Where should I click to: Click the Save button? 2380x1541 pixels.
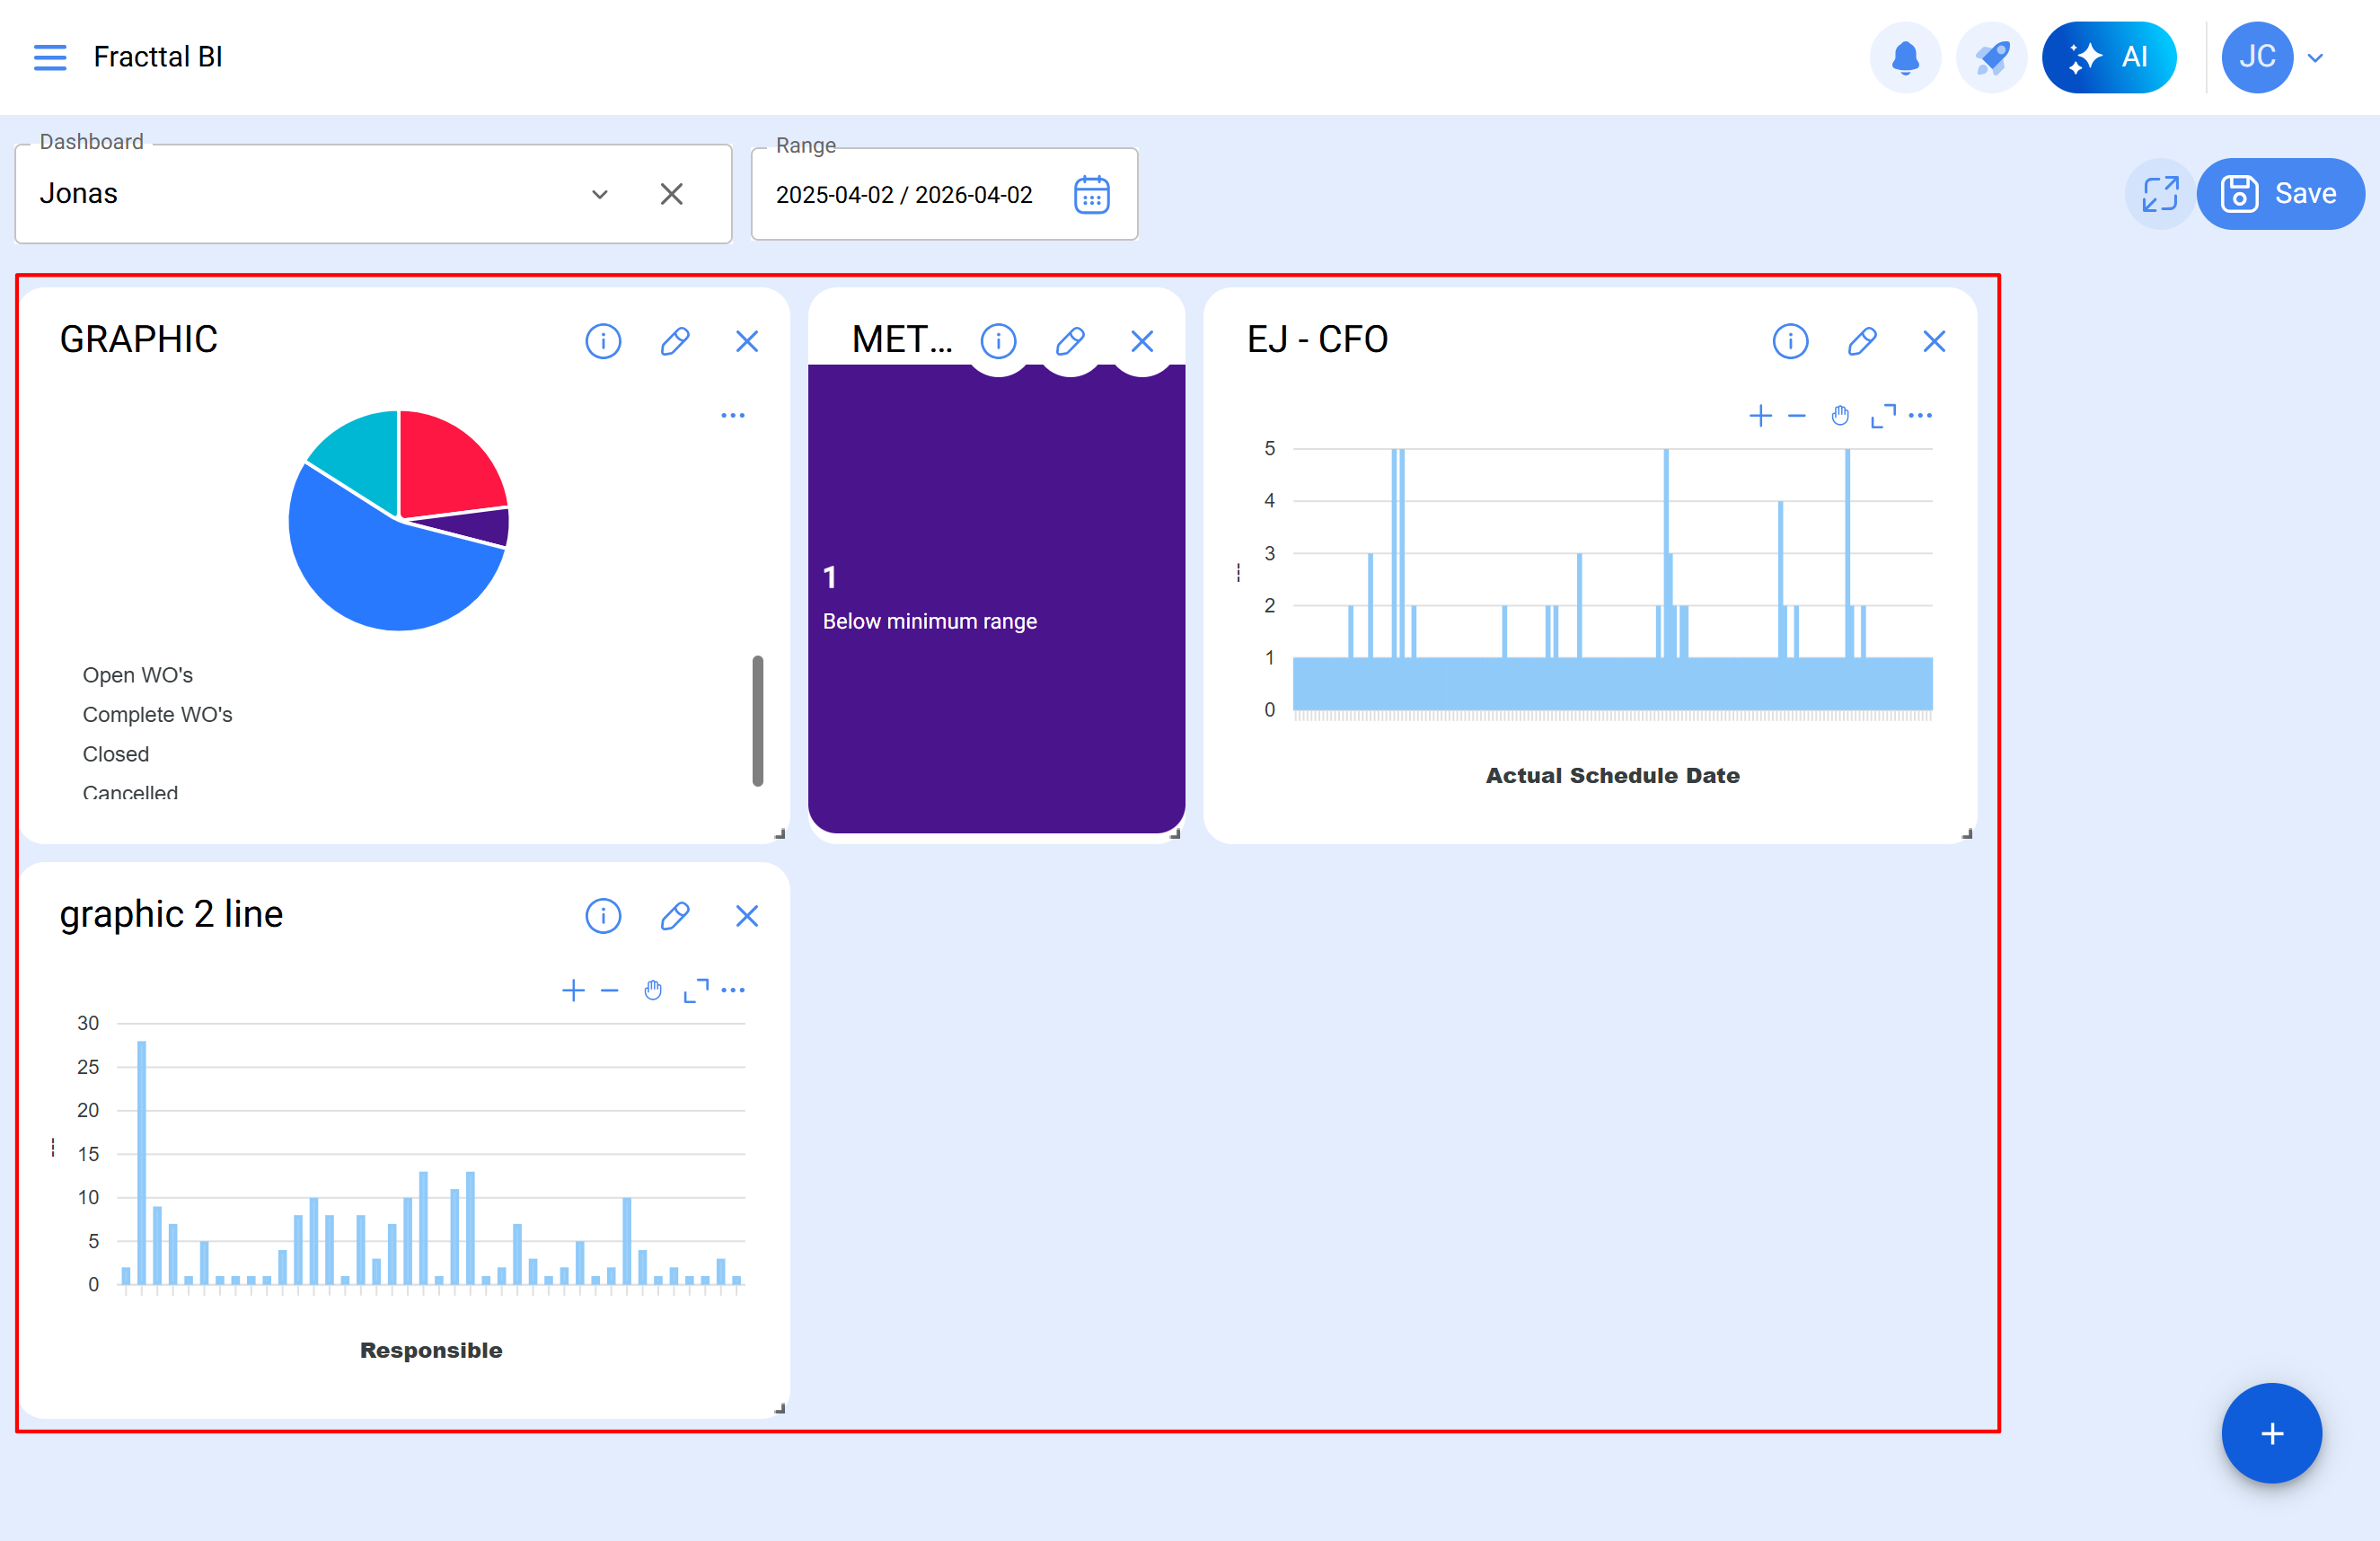pos(2280,194)
